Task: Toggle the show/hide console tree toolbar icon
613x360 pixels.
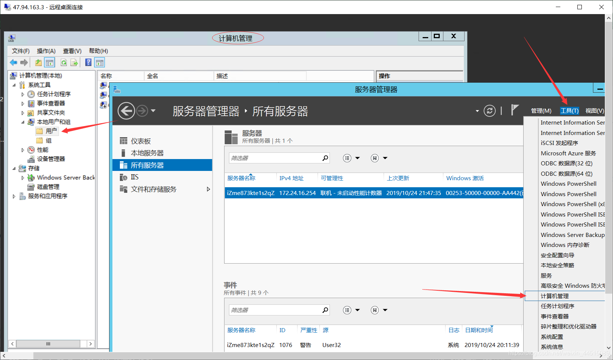Action: (49, 63)
